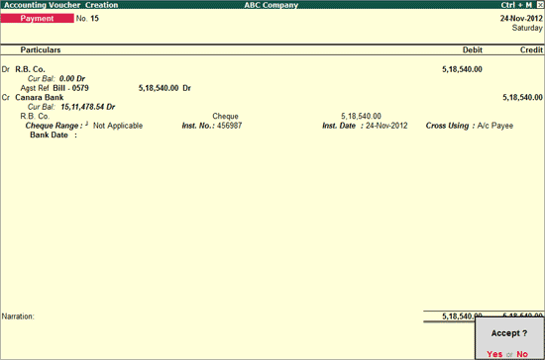Viewport: 545px width, 360px height.
Task: Select the Canara Bank credit ledger
Action: point(40,98)
